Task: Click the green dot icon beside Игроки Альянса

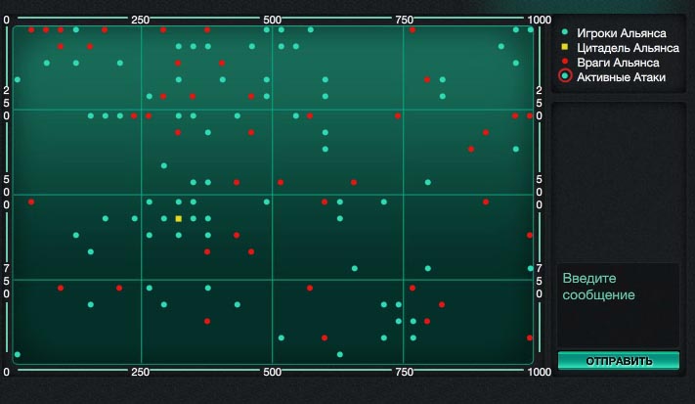Action: pos(565,32)
